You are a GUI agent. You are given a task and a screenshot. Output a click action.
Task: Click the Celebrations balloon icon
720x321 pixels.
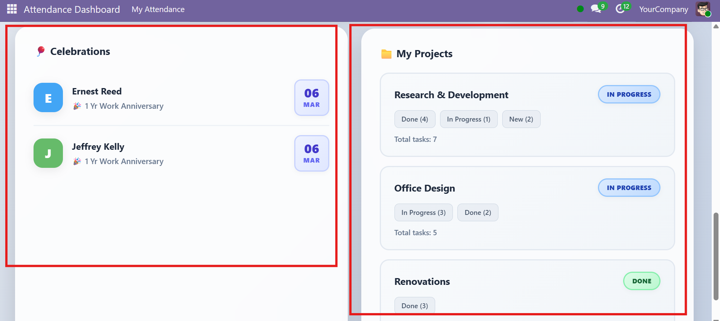[41, 51]
